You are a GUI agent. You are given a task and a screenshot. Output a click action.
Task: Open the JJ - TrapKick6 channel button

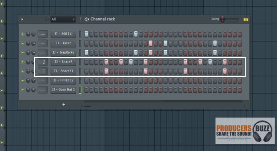tap(63, 53)
